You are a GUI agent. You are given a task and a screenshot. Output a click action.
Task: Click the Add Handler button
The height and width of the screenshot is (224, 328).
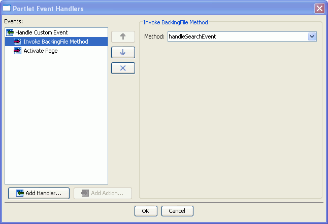tap(39, 193)
